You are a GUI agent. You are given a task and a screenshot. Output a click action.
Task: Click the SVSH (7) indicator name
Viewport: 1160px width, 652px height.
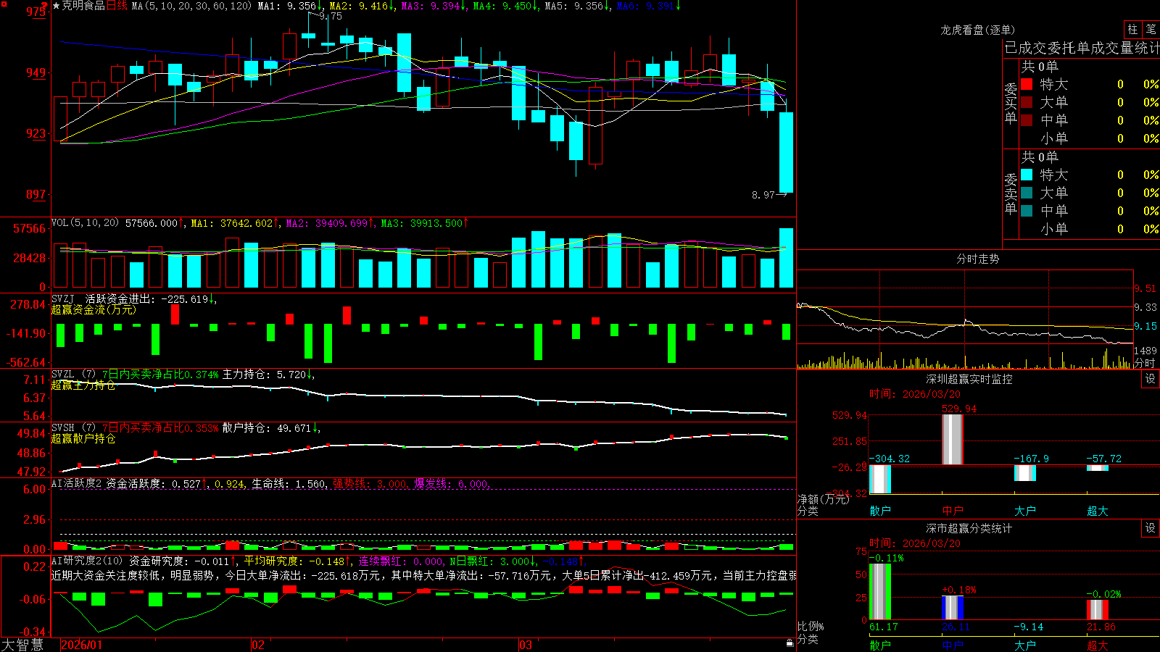tap(73, 428)
